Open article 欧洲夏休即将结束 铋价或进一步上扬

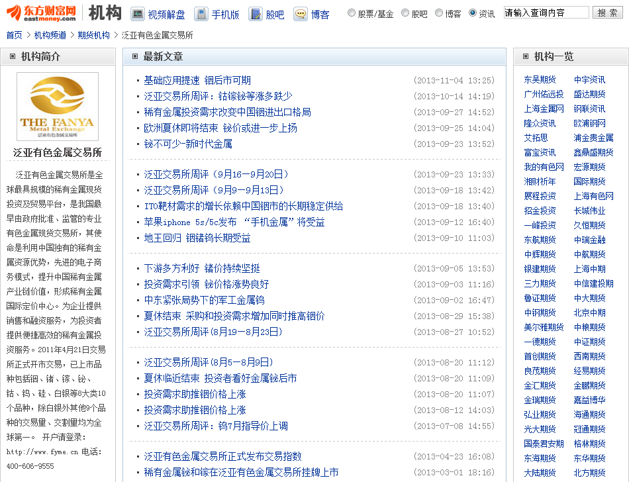click(220, 128)
